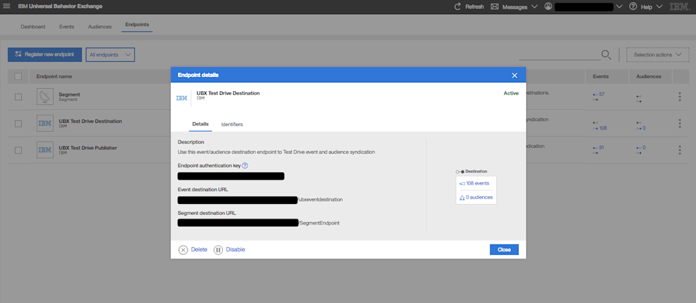Expand the user account dropdown chevron

[x=619, y=6]
